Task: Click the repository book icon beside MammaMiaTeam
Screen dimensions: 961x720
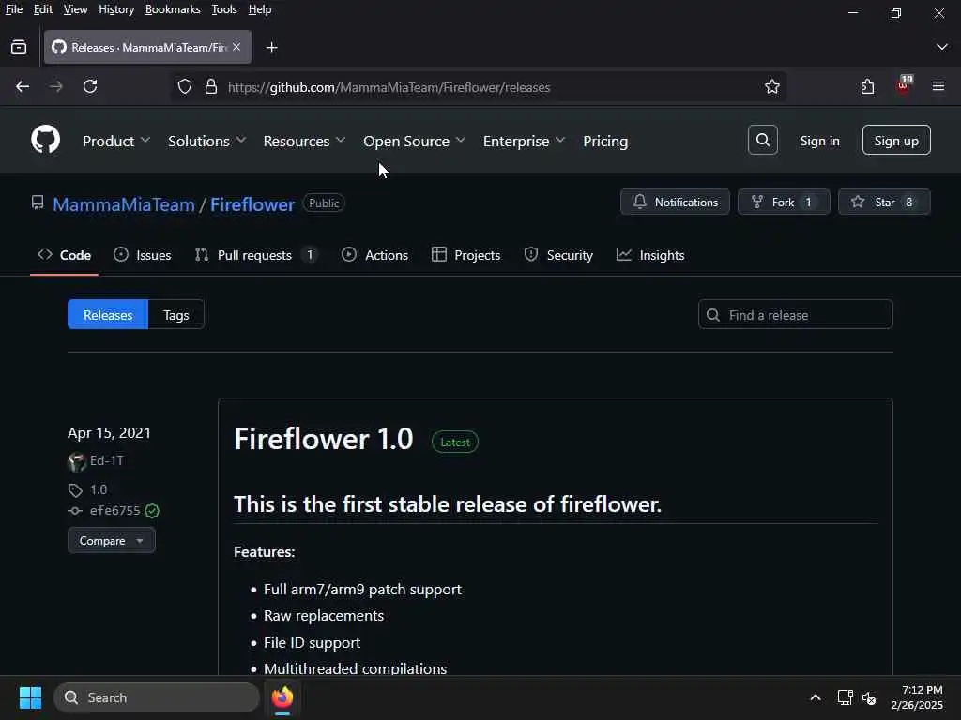Action: pos(38,202)
